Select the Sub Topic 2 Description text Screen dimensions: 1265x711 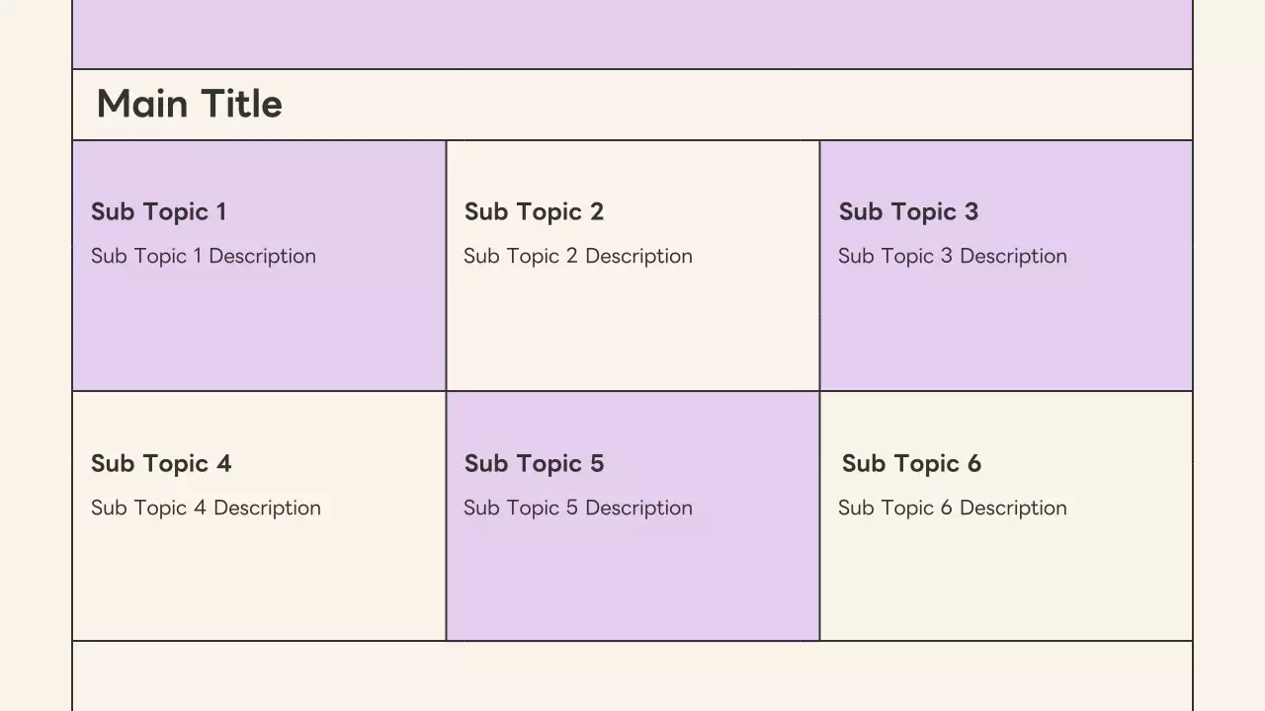[578, 256]
